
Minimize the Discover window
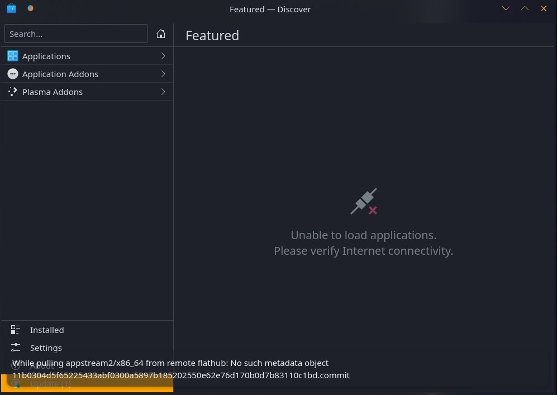506,8
